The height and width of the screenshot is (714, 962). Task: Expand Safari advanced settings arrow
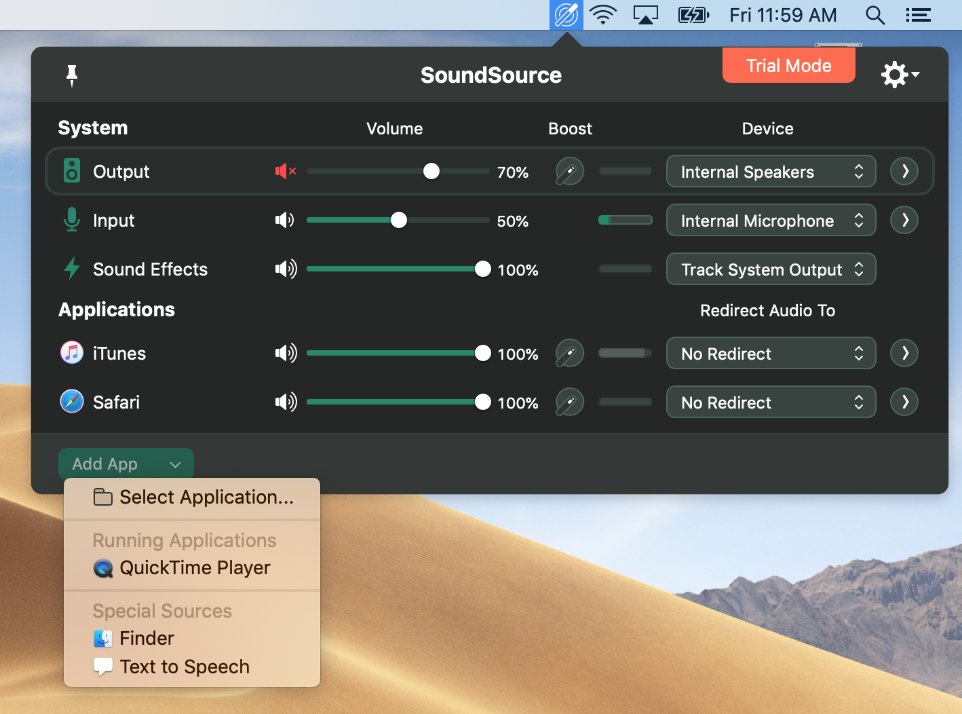click(x=904, y=402)
